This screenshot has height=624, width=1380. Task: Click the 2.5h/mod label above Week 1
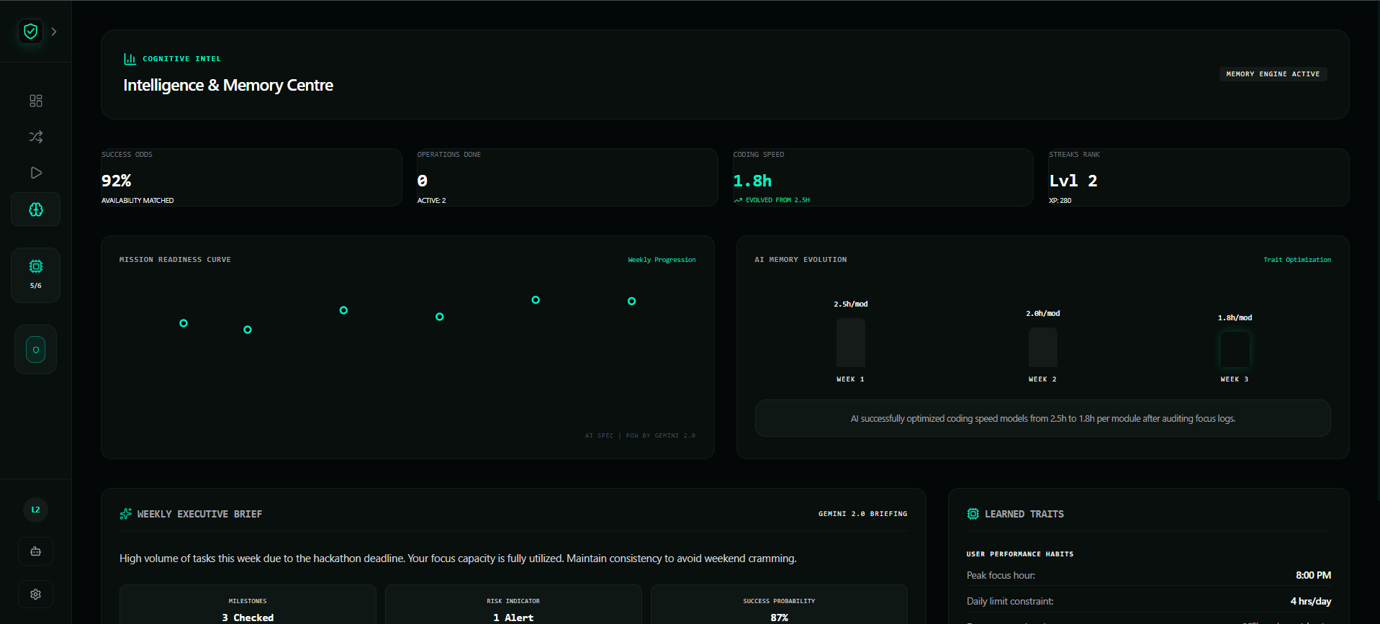click(x=851, y=304)
